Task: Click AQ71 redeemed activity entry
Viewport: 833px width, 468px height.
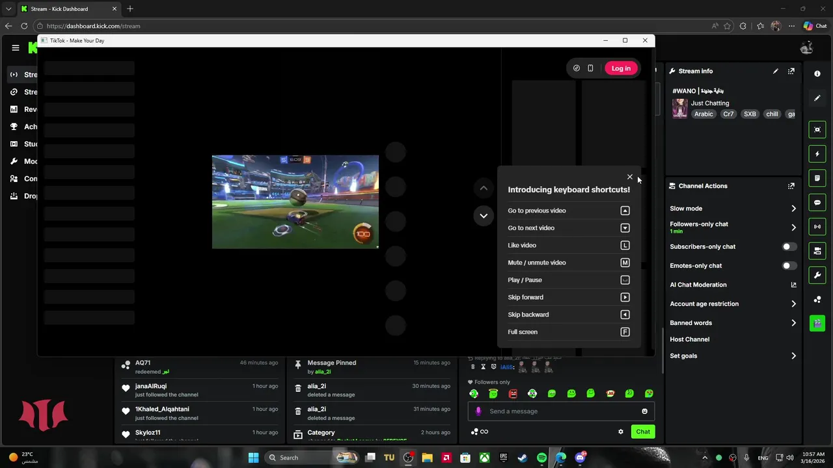Action: pyautogui.click(x=200, y=367)
